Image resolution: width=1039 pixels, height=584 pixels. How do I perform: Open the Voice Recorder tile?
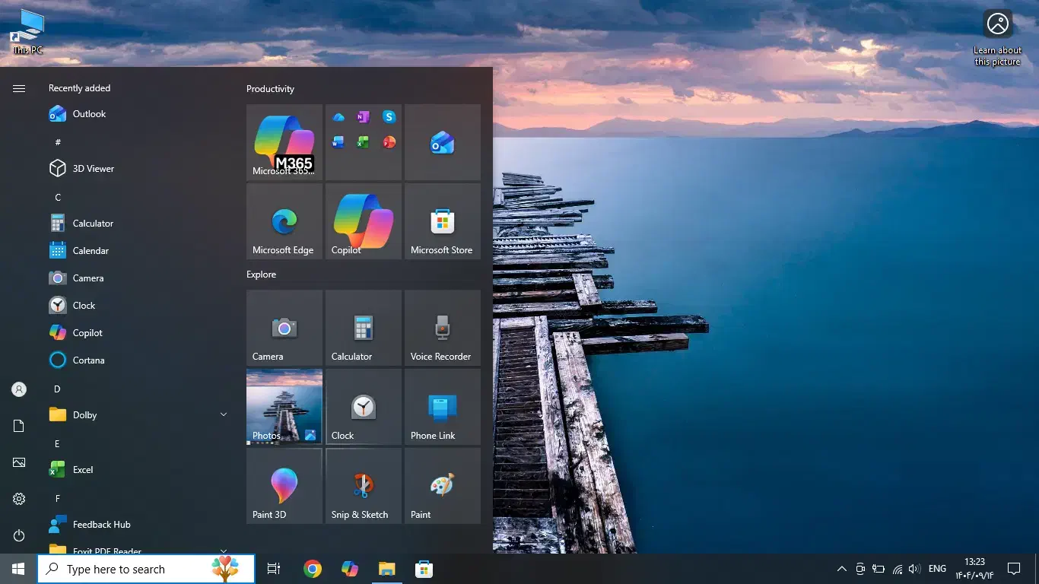point(442,328)
